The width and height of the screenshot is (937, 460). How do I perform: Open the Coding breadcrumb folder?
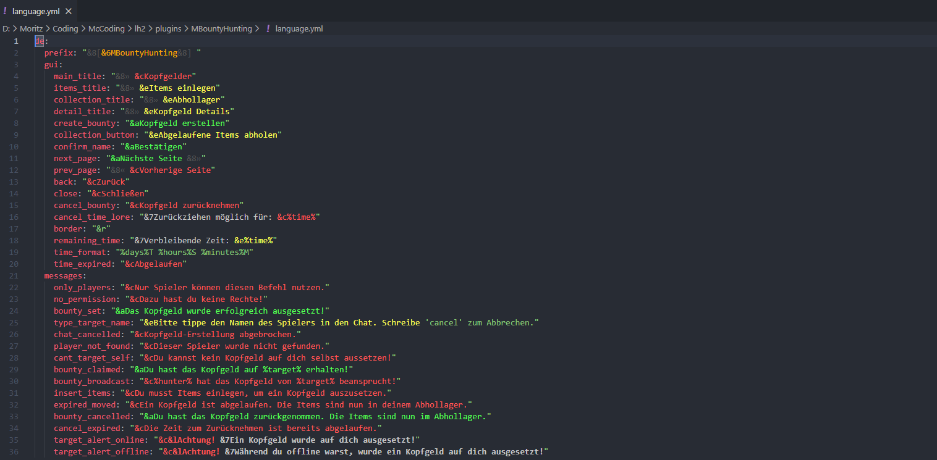(x=66, y=29)
